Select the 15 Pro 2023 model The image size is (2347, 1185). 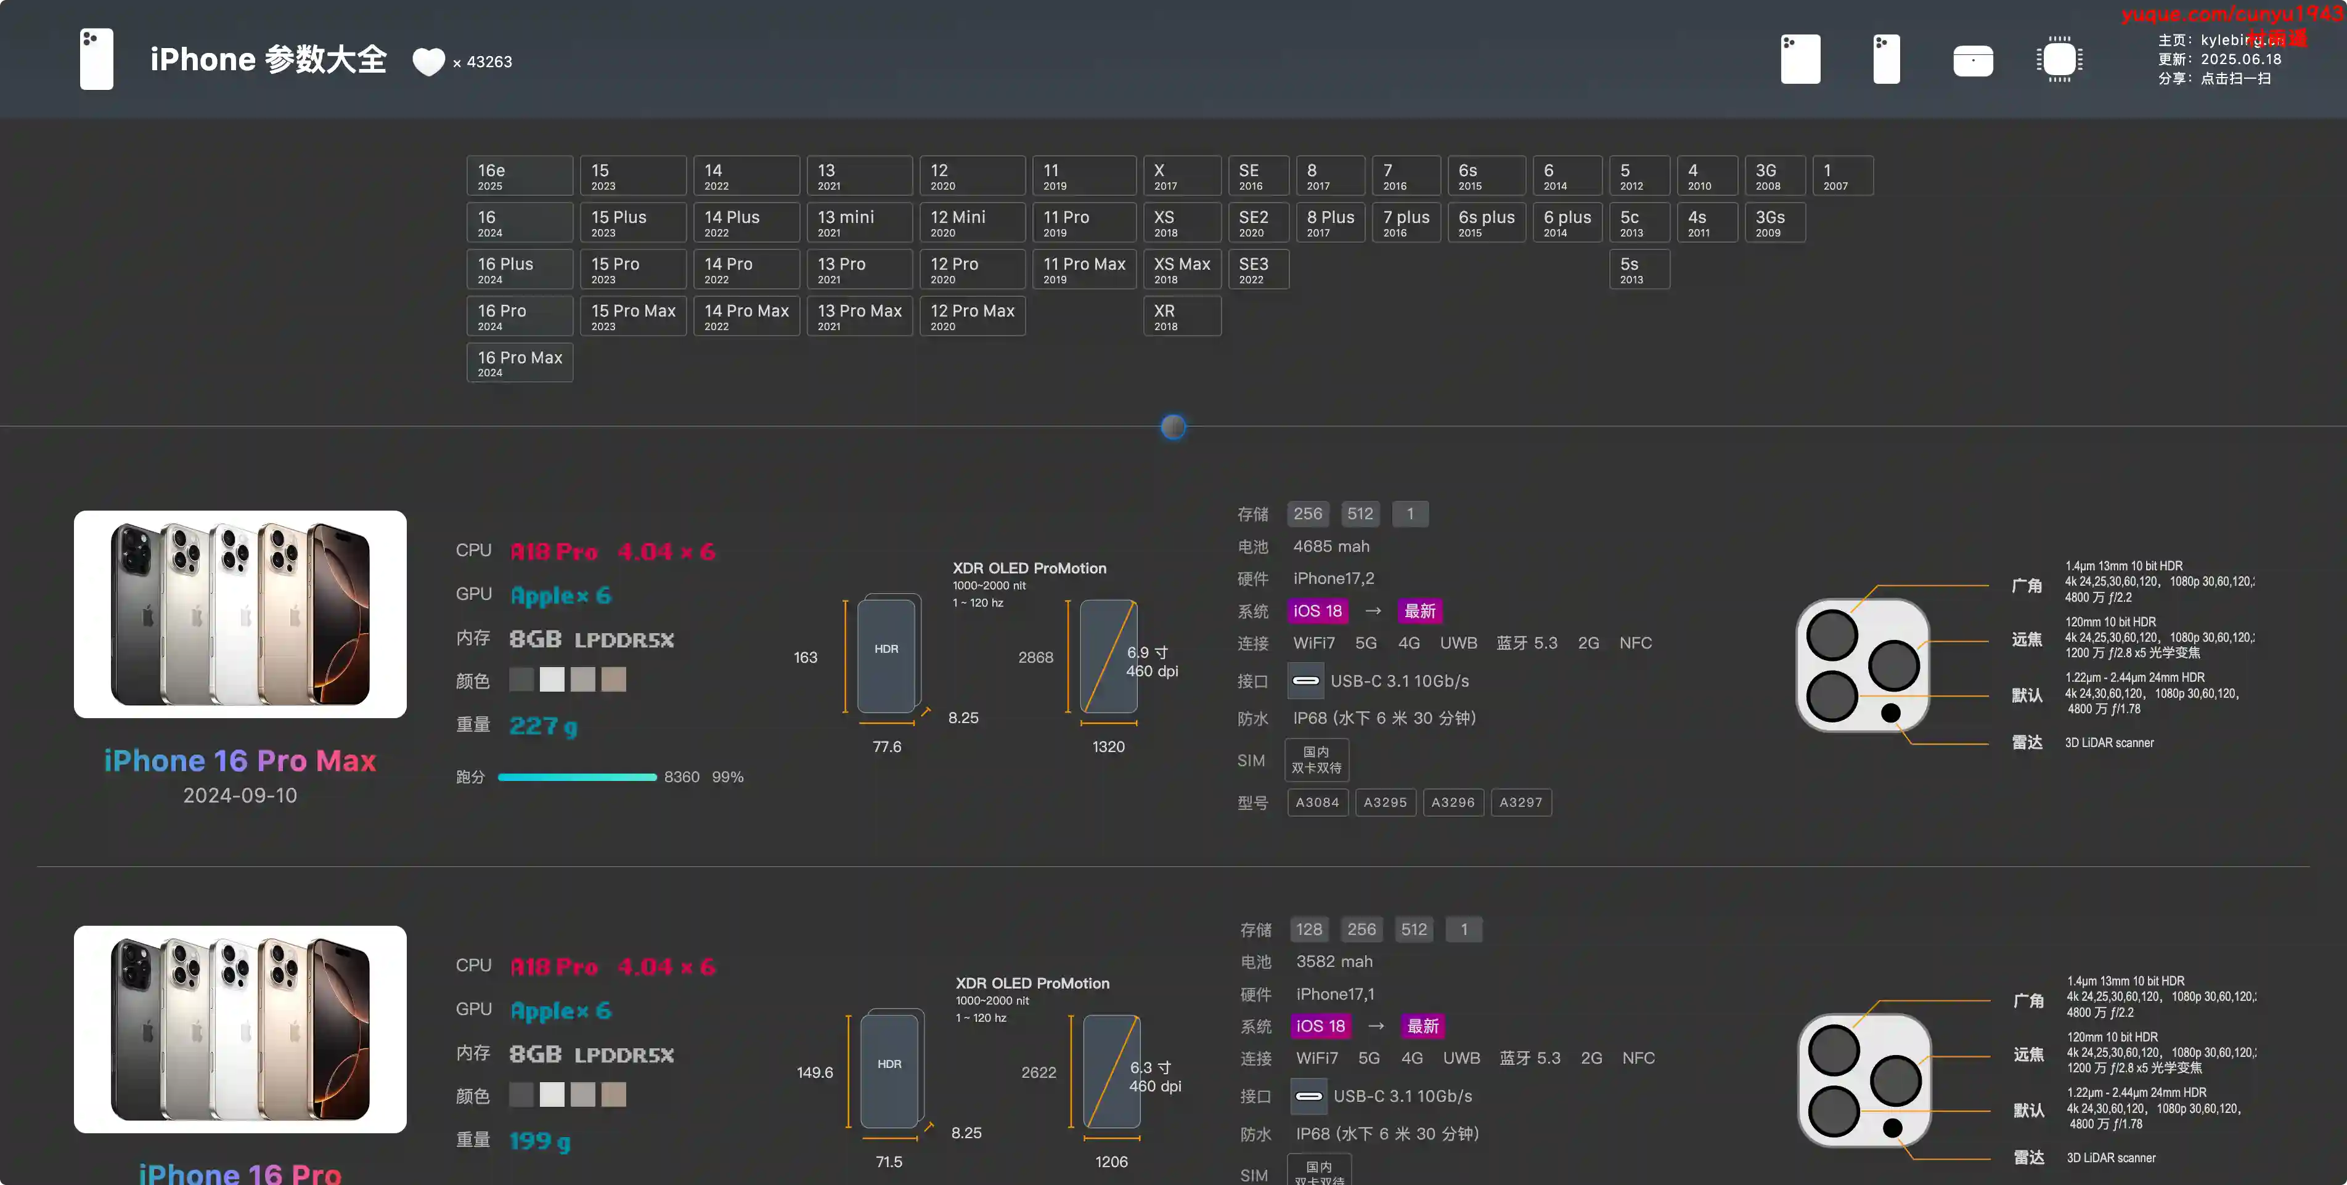click(632, 269)
